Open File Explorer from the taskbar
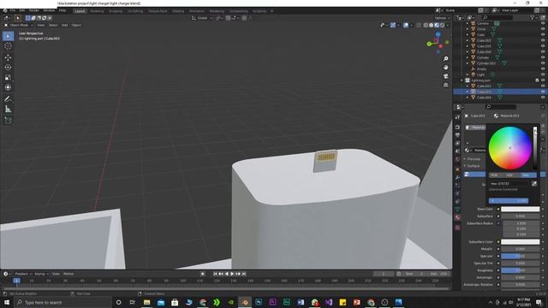 146,302
